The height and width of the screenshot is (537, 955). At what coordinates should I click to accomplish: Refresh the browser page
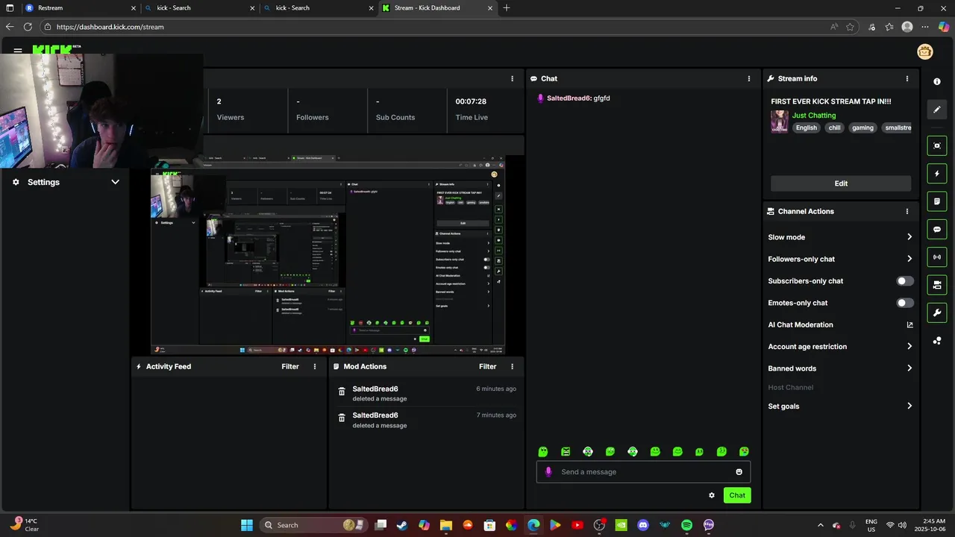pyautogui.click(x=28, y=27)
